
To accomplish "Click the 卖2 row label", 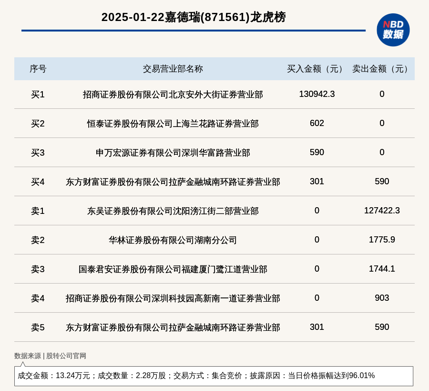I will [38, 240].
